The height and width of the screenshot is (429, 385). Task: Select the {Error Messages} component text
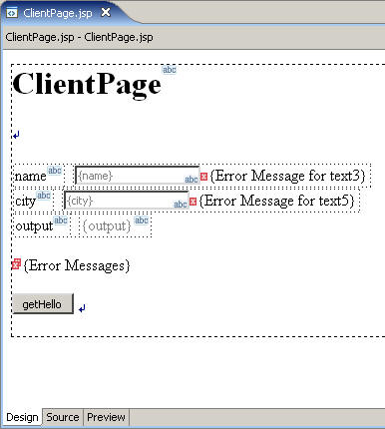point(77,265)
